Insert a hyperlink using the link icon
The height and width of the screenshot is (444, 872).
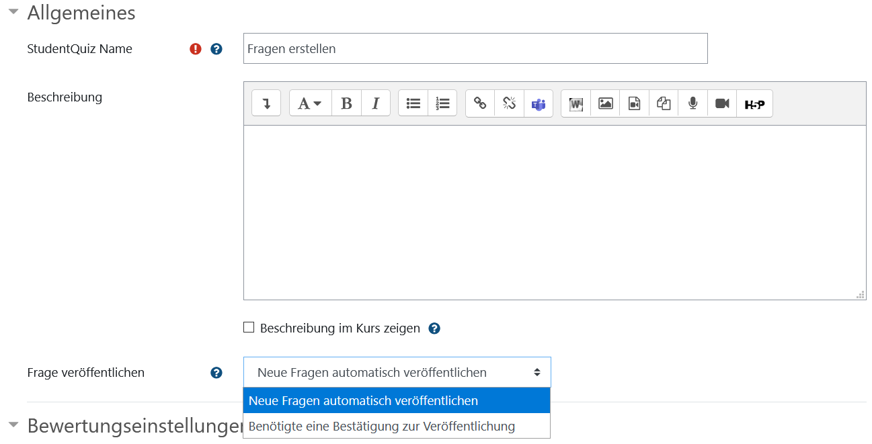[479, 103]
